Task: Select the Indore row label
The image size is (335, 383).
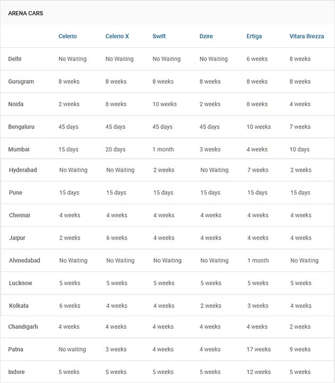Action: tap(16, 372)
